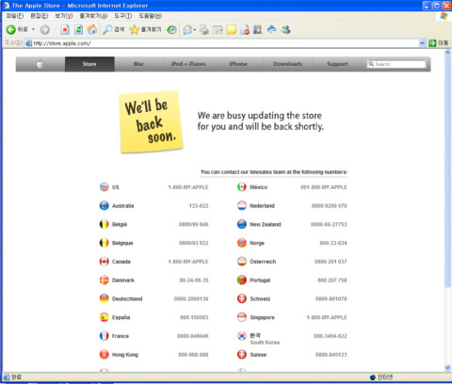452x384 pixels.
Task: Click the New Zealand country label
Action: 266,224
